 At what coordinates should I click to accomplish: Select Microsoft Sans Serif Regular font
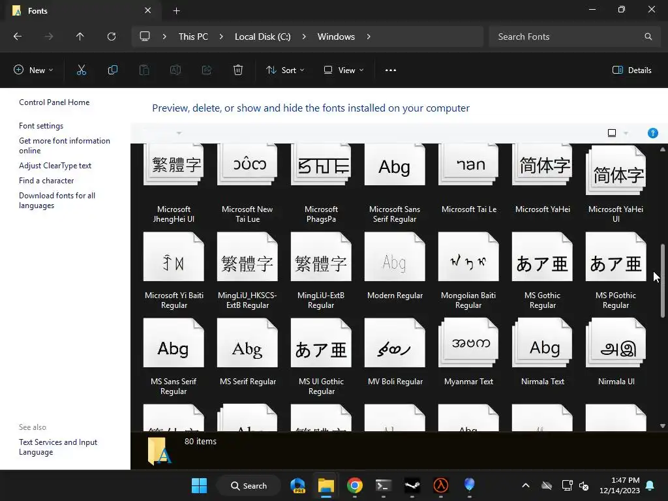(x=395, y=183)
